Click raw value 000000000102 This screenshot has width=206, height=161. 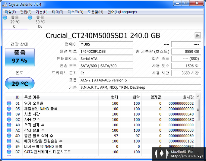click(181, 141)
